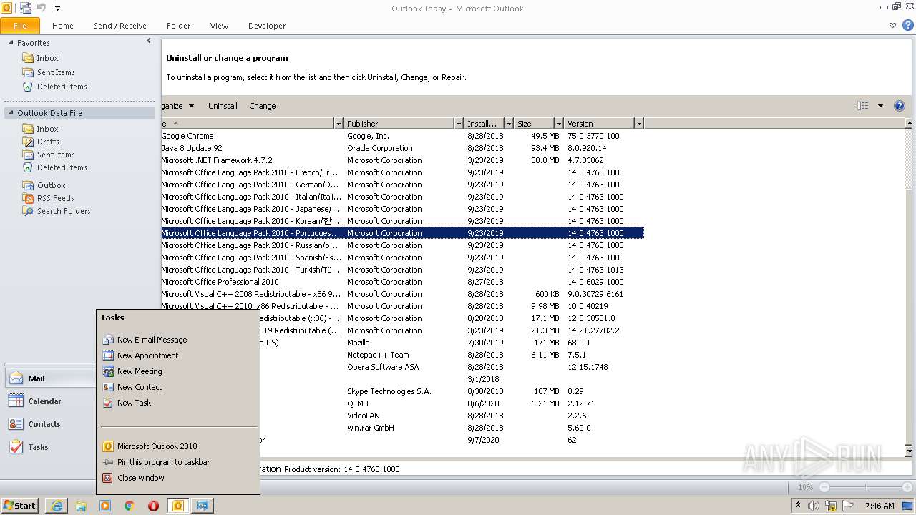Open Internet Explorer from the taskbar
916x515 pixels.
tap(57, 506)
